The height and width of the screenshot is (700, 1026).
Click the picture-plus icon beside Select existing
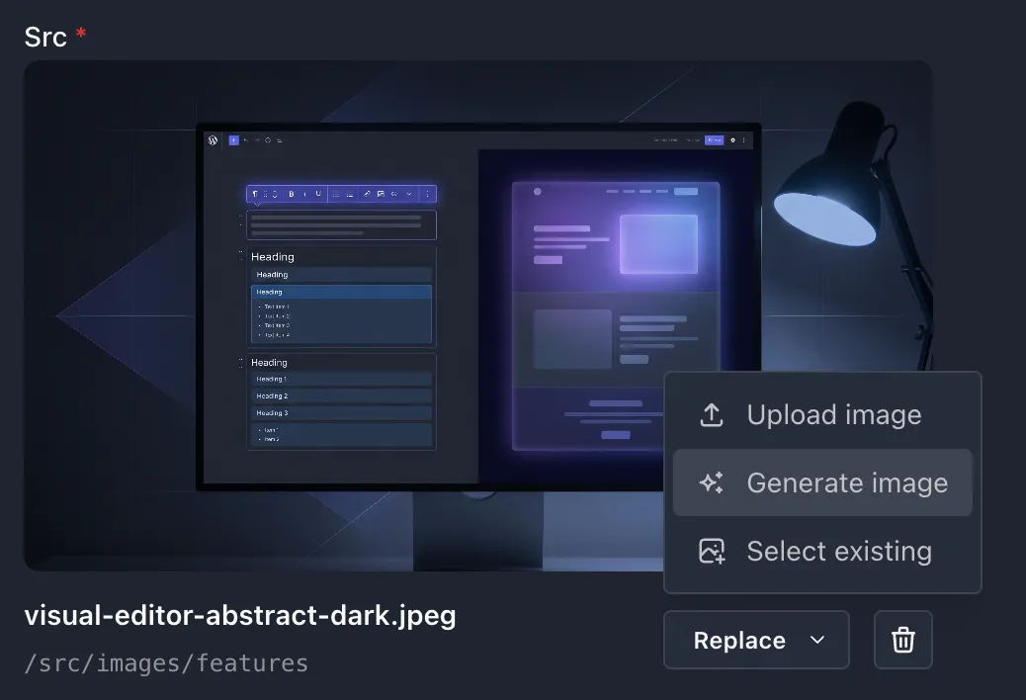(x=712, y=551)
